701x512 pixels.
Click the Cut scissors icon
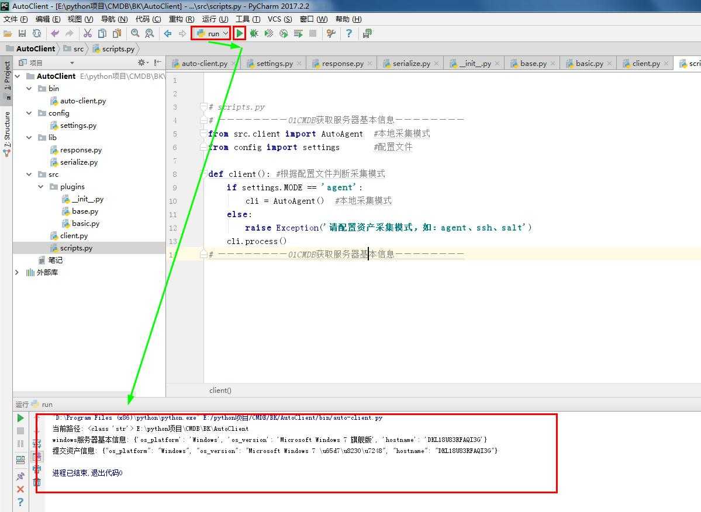(x=88, y=33)
